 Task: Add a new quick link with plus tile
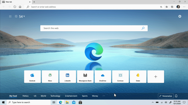pyautogui.click(x=156, y=77)
